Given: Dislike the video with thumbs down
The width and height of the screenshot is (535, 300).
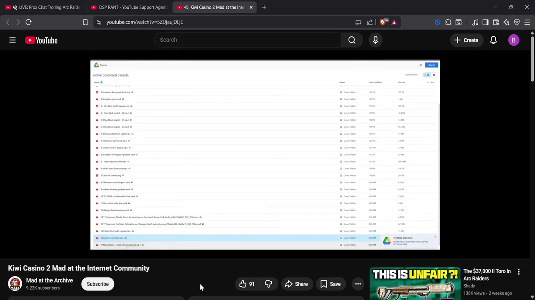Looking at the screenshot, I should click(x=268, y=284).
